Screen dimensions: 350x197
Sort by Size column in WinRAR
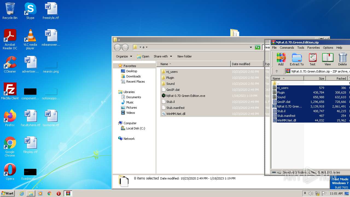click(315, 78)
